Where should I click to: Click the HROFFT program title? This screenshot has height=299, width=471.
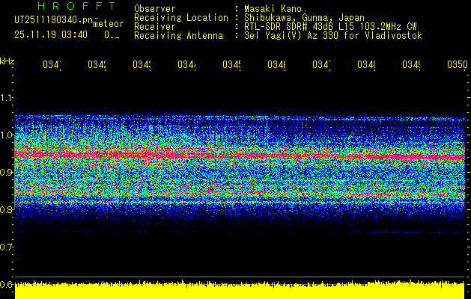click(77, 6)
